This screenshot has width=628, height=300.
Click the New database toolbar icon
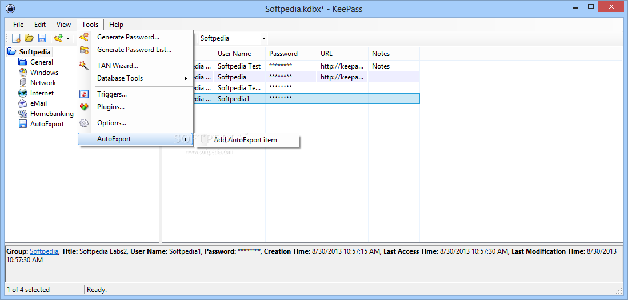tap(16, 38)
